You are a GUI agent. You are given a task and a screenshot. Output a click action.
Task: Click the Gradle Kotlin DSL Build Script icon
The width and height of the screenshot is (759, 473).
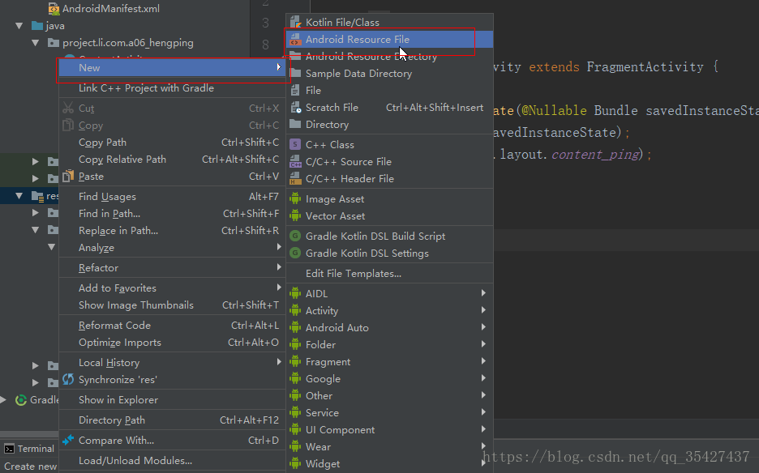(x=295, y=236)
